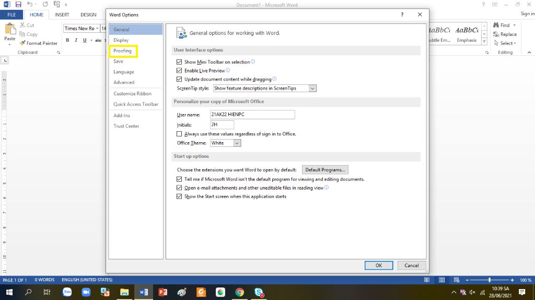Click the Print Layout view icon in status bar

click(x=441, y=280)
